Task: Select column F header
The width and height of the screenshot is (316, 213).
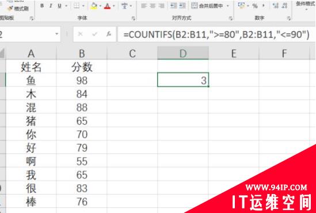Action: (284, 53)
